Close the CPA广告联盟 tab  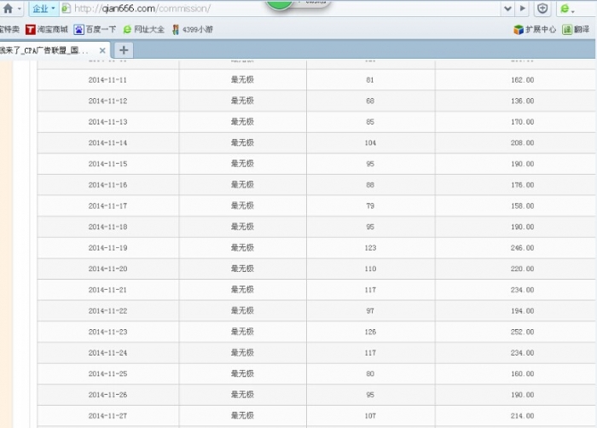click(x=102, y=50)
